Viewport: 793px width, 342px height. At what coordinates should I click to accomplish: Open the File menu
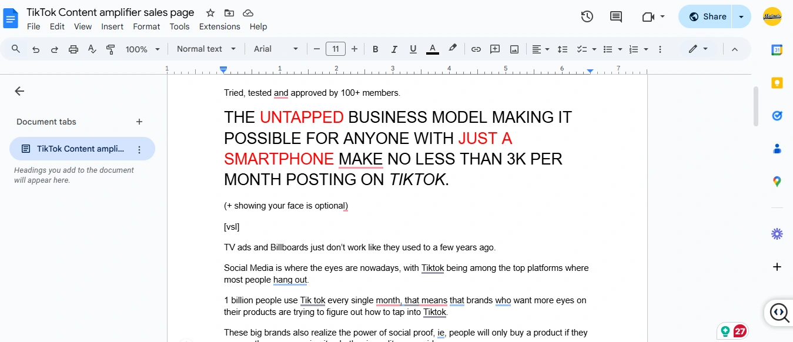pos(34,26)
